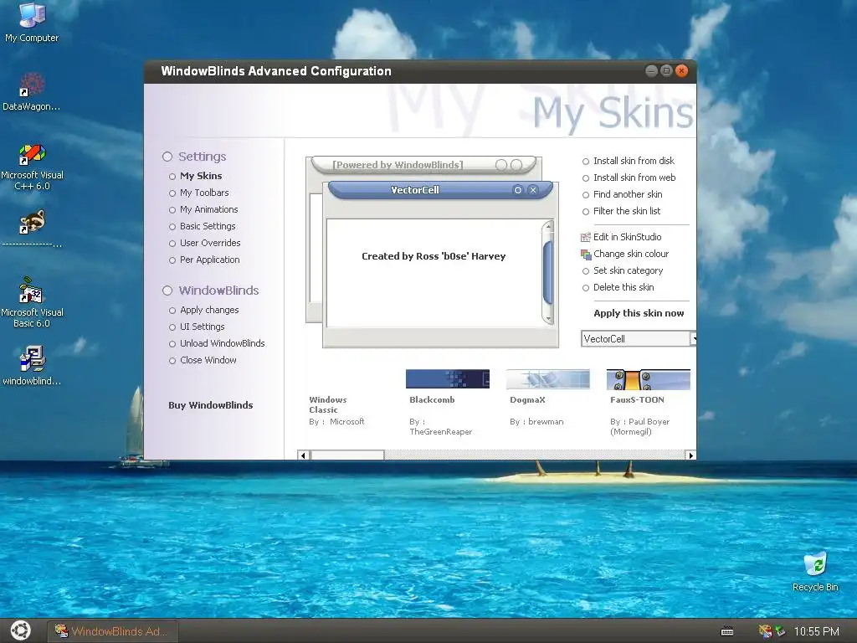857x643 pixels.
Task: Click preview scrollbar up arrow
Action: [x=547, y=226]
